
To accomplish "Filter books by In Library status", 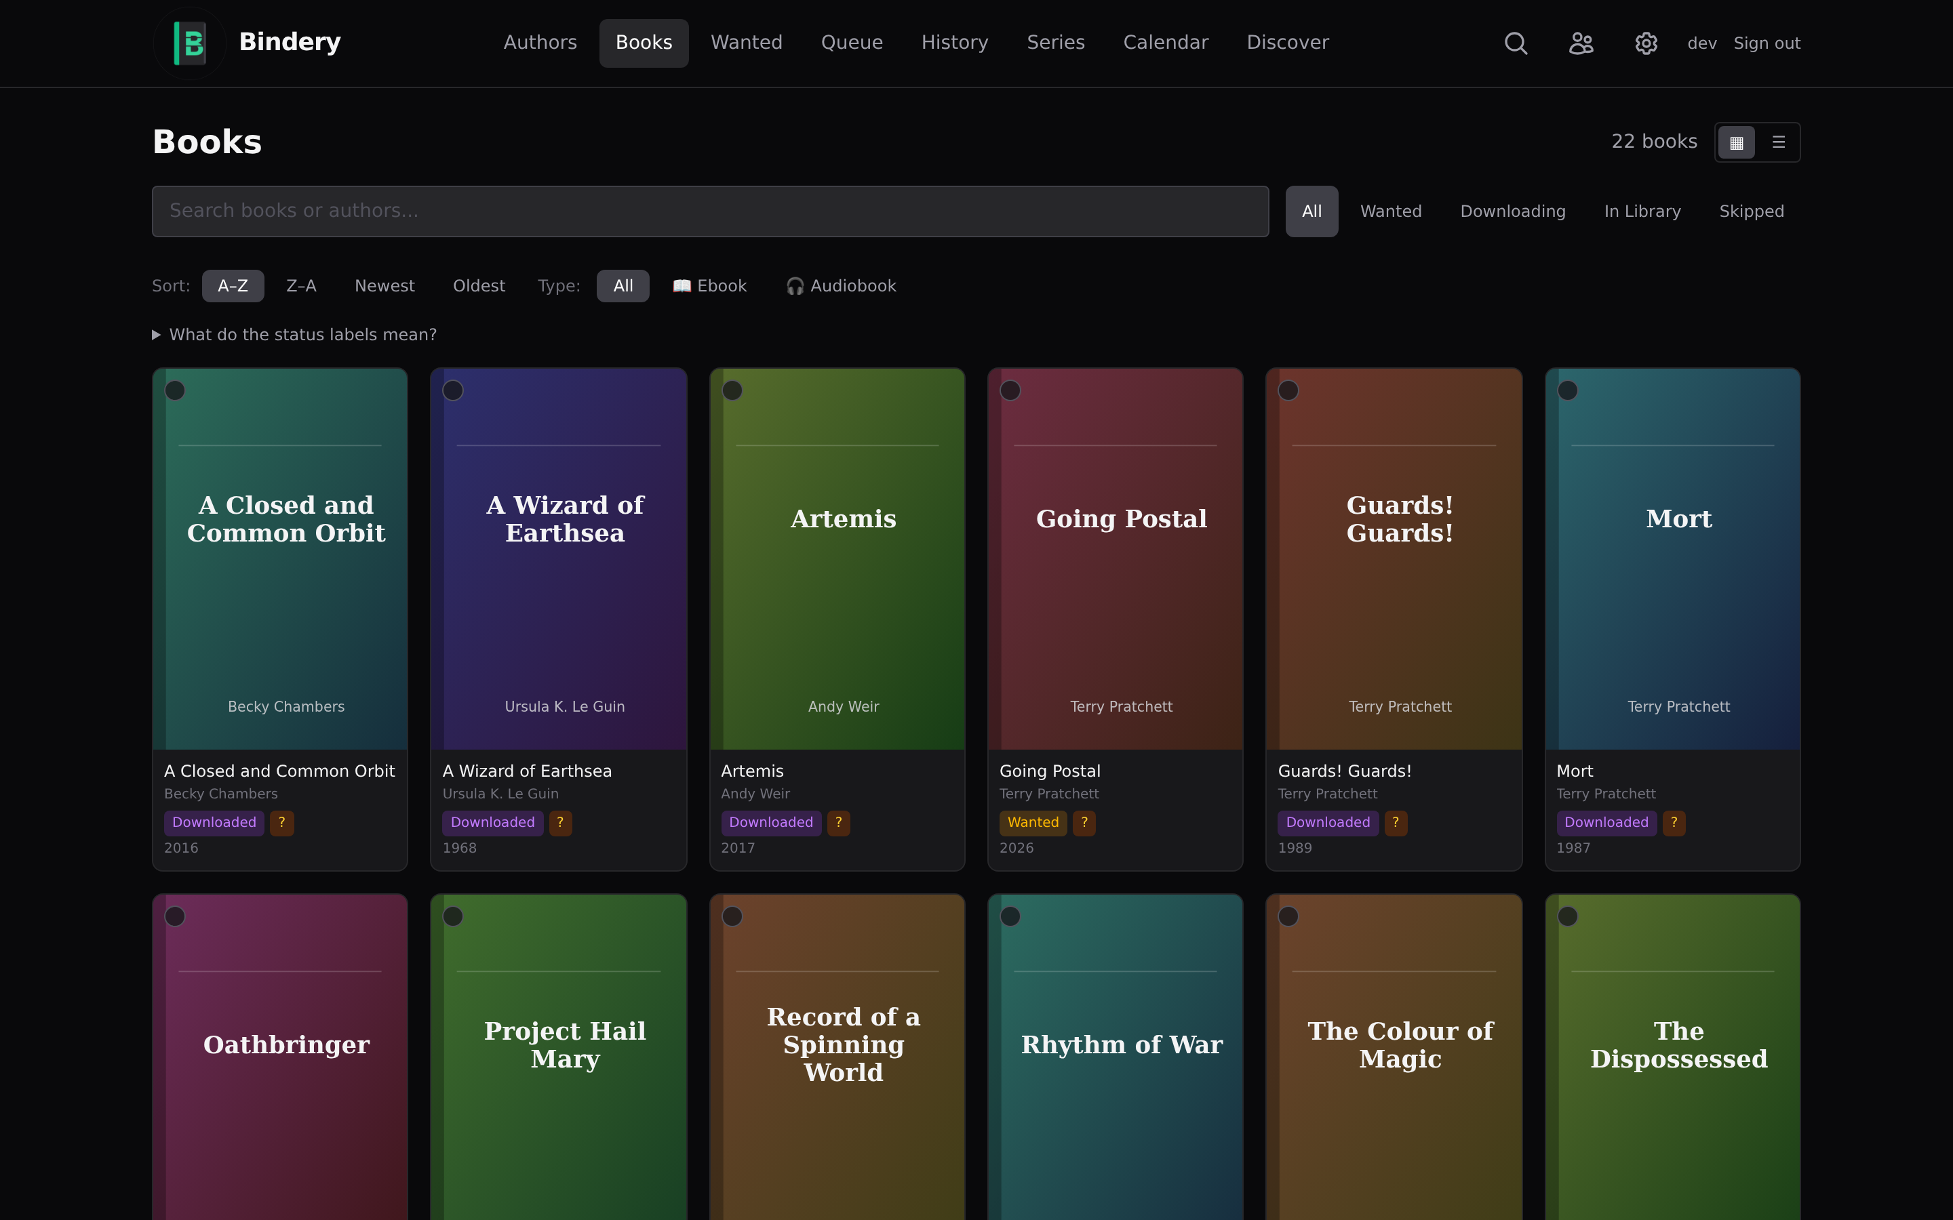I will tap(1642, 211).
